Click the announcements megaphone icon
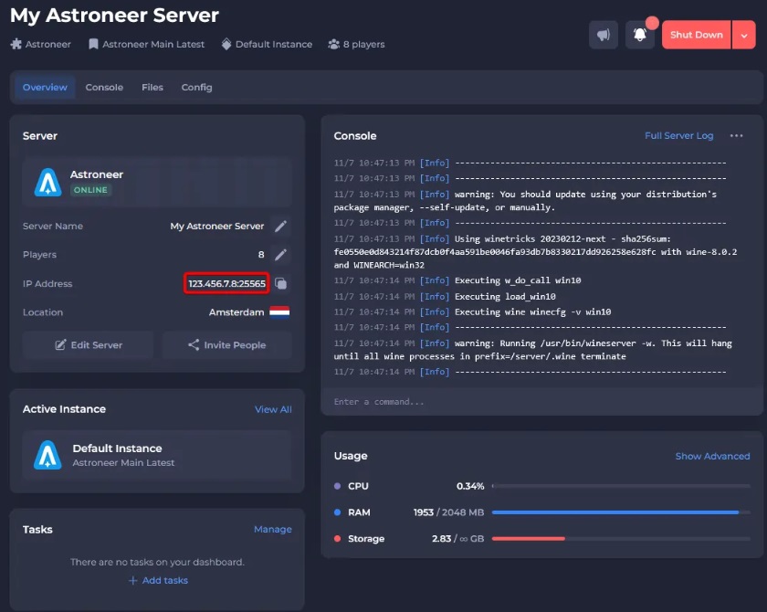The height and width of the screenshot is (612, 767). pyautogui.click(x=604, y=35)
